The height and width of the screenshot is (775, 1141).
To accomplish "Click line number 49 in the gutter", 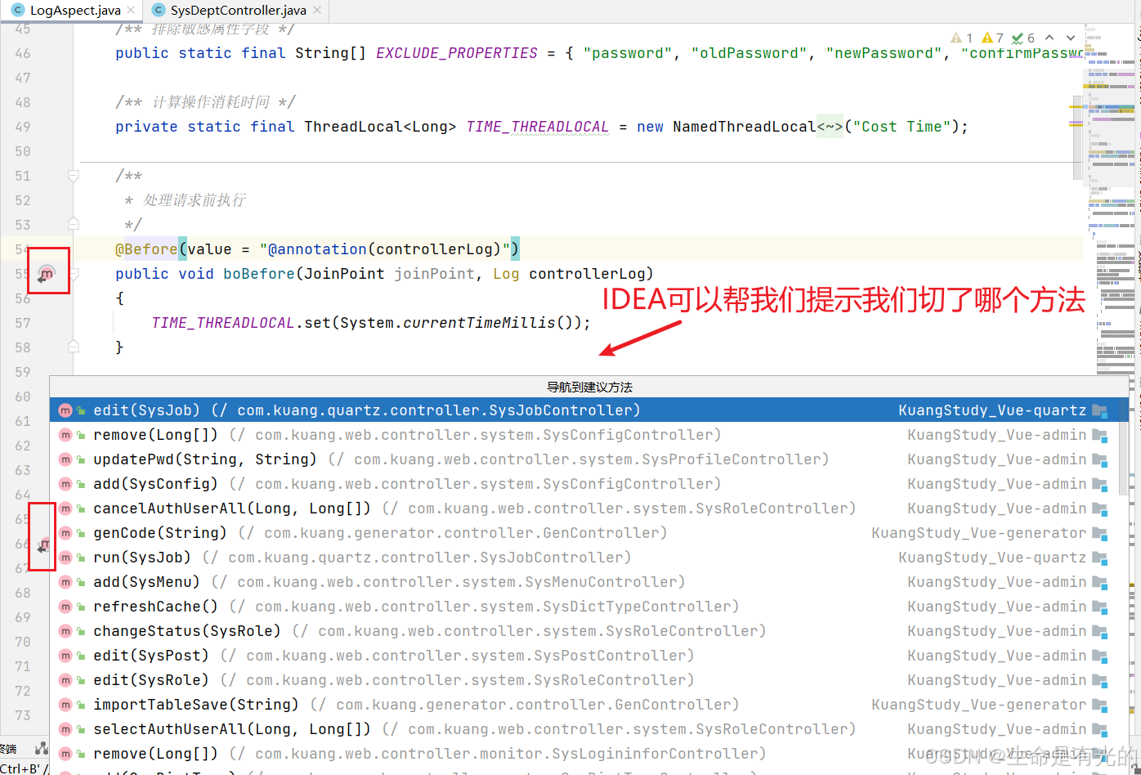I will point(23,127).
